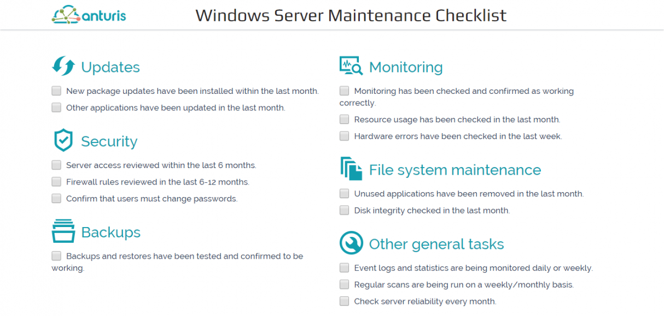Check 'Resource usage has been checked' box
This screenshot has height=316, width=664.
pyautogui.click(x=344, y=119)
